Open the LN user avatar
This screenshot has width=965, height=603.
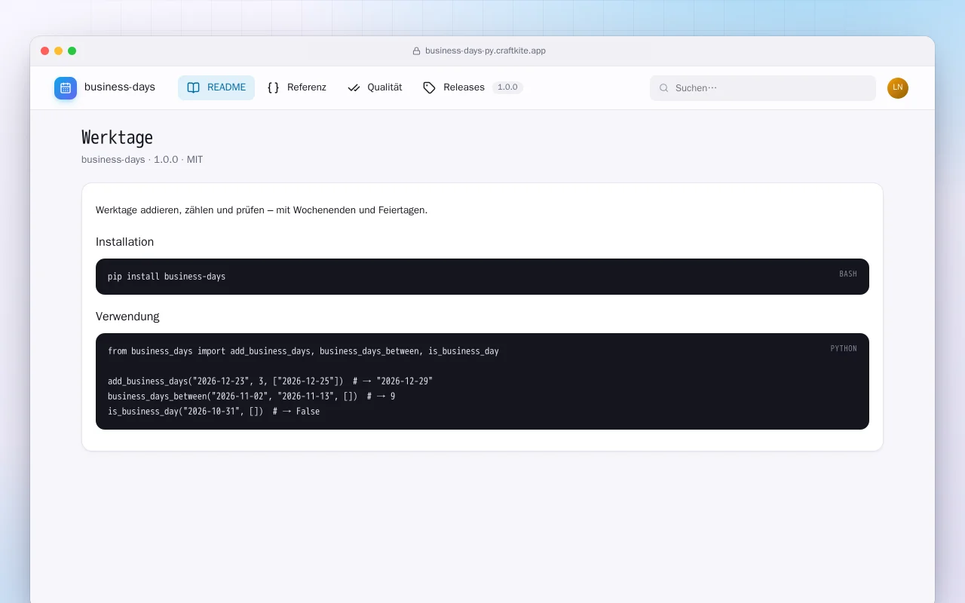tap(898, 88)
